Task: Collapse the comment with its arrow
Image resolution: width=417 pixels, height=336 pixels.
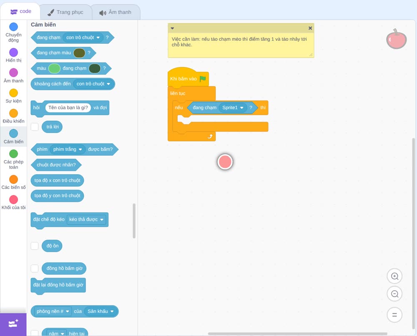Action: [172, 28]
